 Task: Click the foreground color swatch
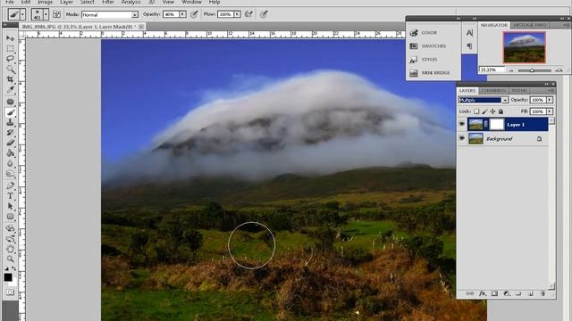point(8,277)
